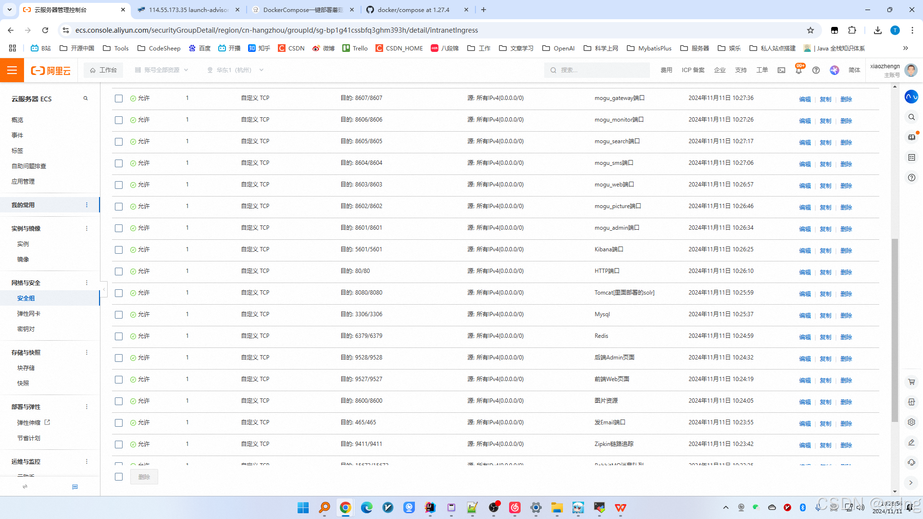Screen dimensions: 923x519
Task: Open the 华东1（杭州） region dropdown
Action: click(235, 70)
